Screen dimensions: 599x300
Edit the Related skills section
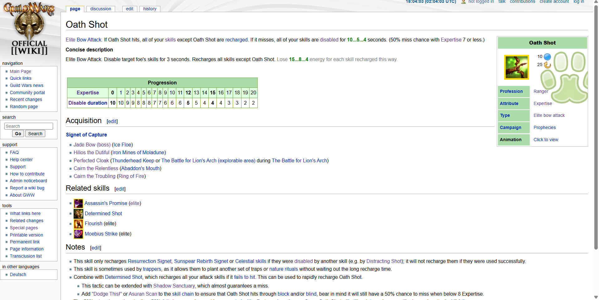tap(120, 189)
